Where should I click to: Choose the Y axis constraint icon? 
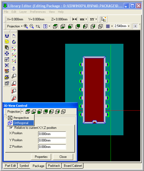point(14,61)
